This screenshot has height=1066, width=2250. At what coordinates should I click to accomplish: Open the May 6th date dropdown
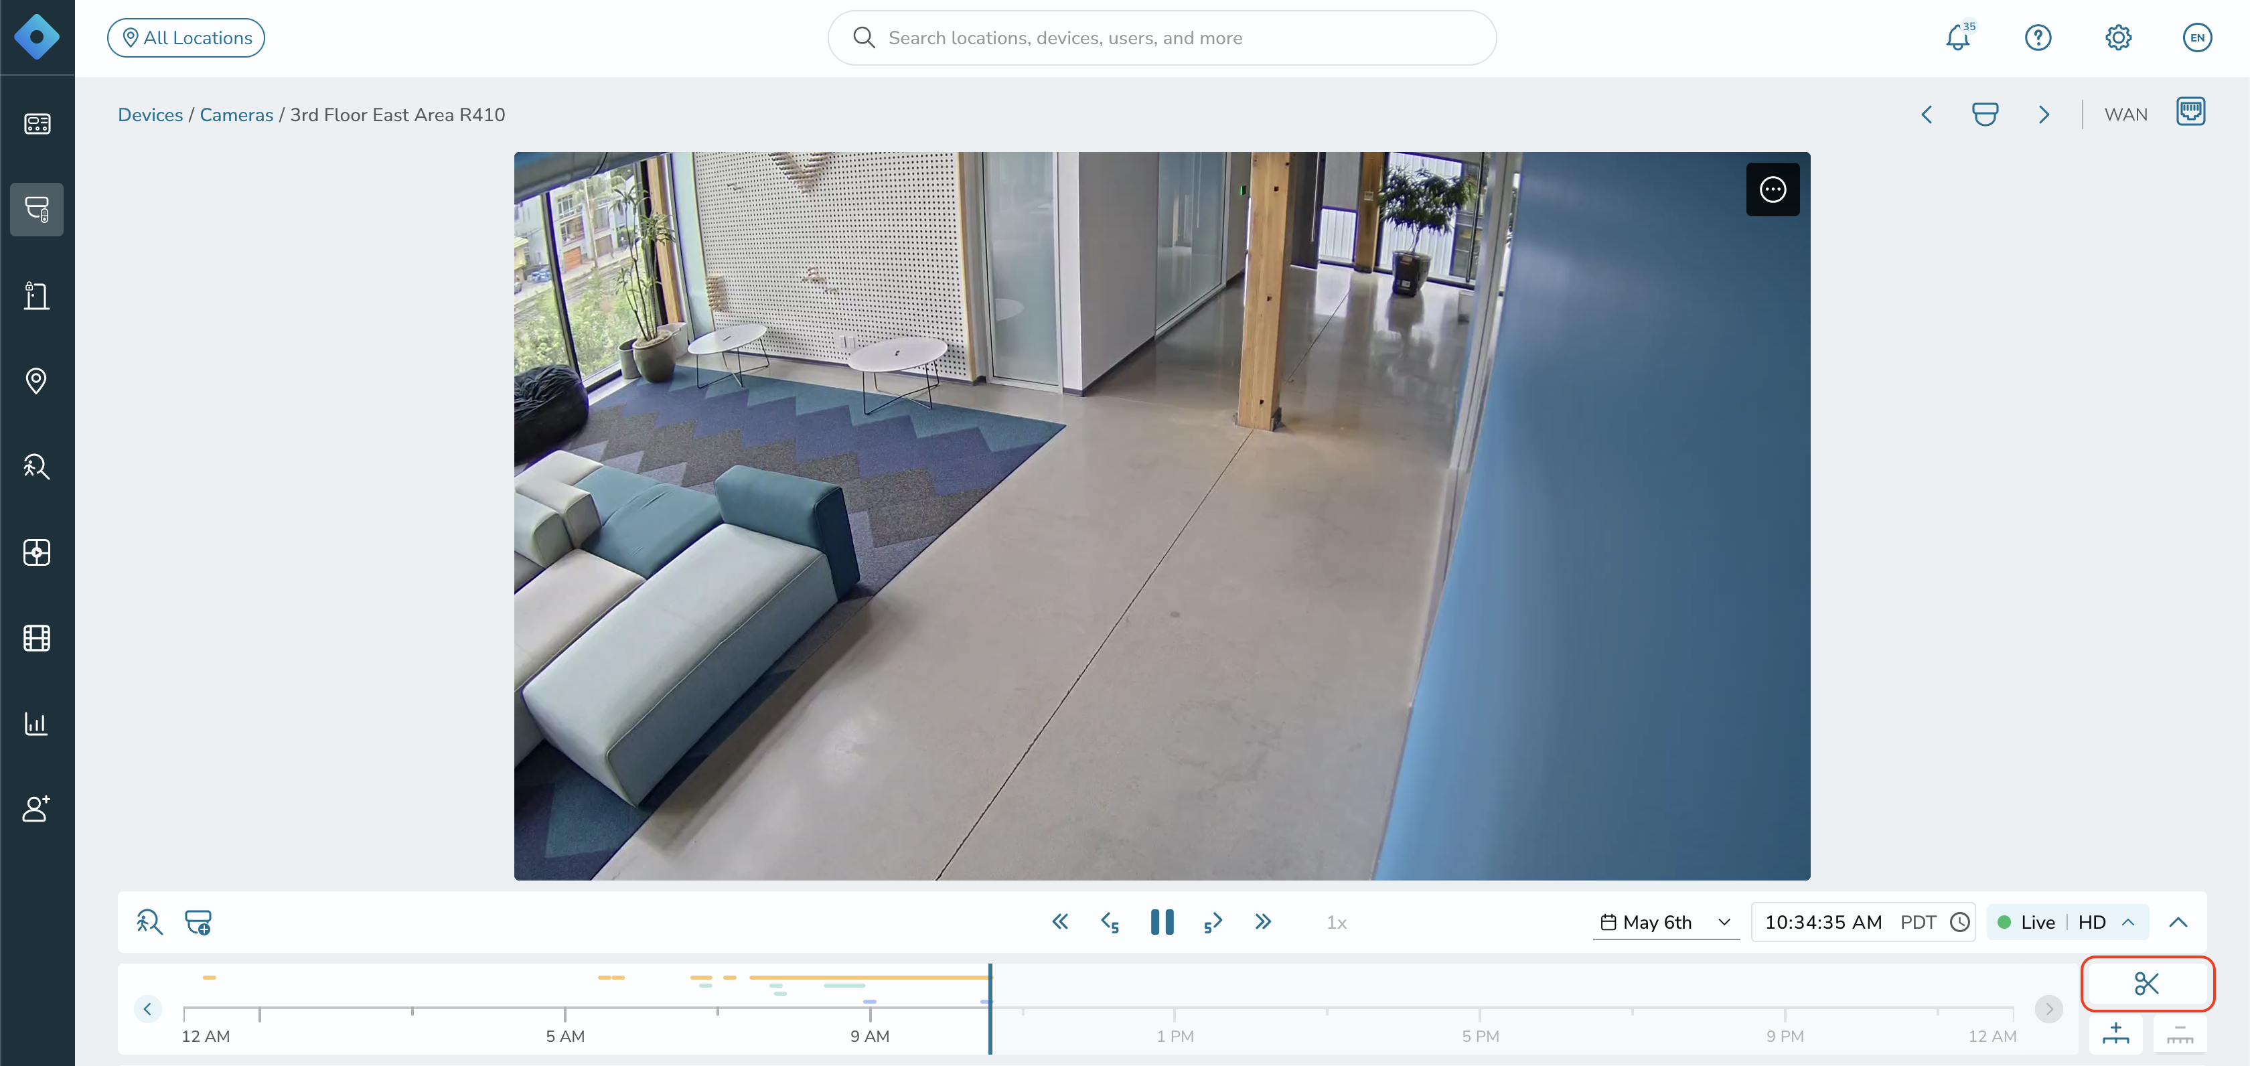point(1665,922)
